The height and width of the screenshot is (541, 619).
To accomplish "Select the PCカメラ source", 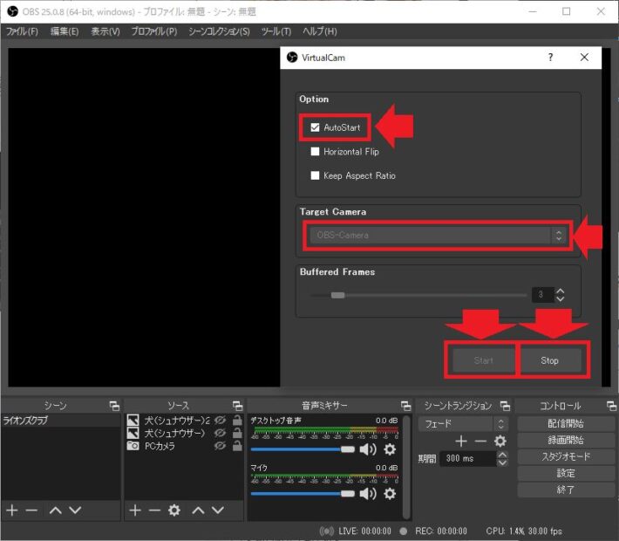I will tap(160, 446).
